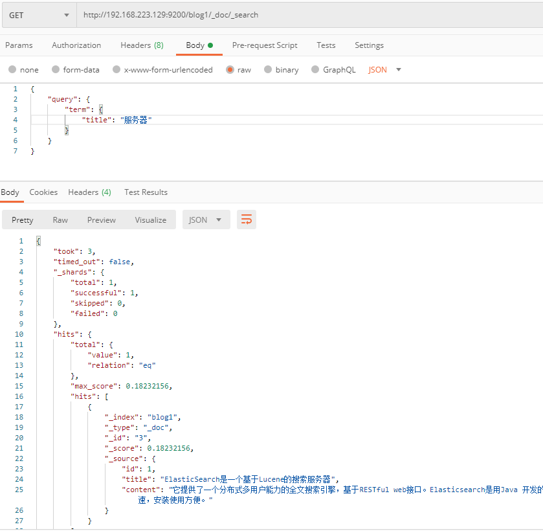
Task: Select the form-data radio button
Action: [x=56, y=70]
